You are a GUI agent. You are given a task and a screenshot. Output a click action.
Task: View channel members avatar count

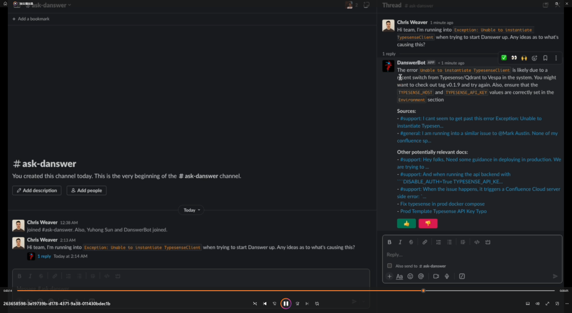pyautogui.click(x=352, y=5)
